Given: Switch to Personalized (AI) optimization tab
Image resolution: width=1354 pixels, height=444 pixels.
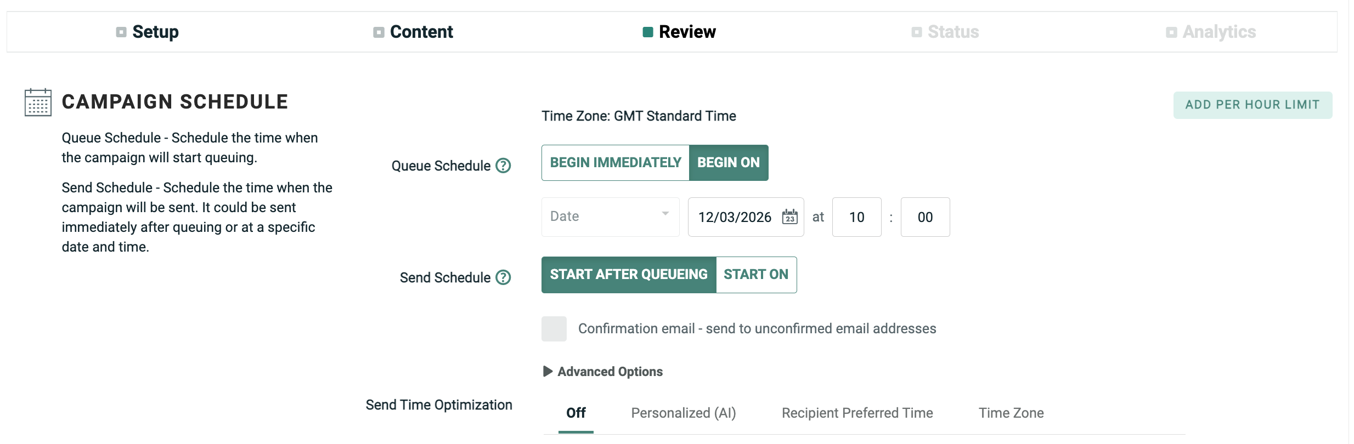Looking at the screenshot, I should coord(684,413).
